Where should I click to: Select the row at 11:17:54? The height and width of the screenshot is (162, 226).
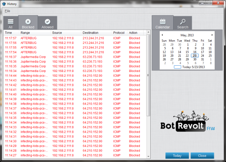(x=75, y=52)
